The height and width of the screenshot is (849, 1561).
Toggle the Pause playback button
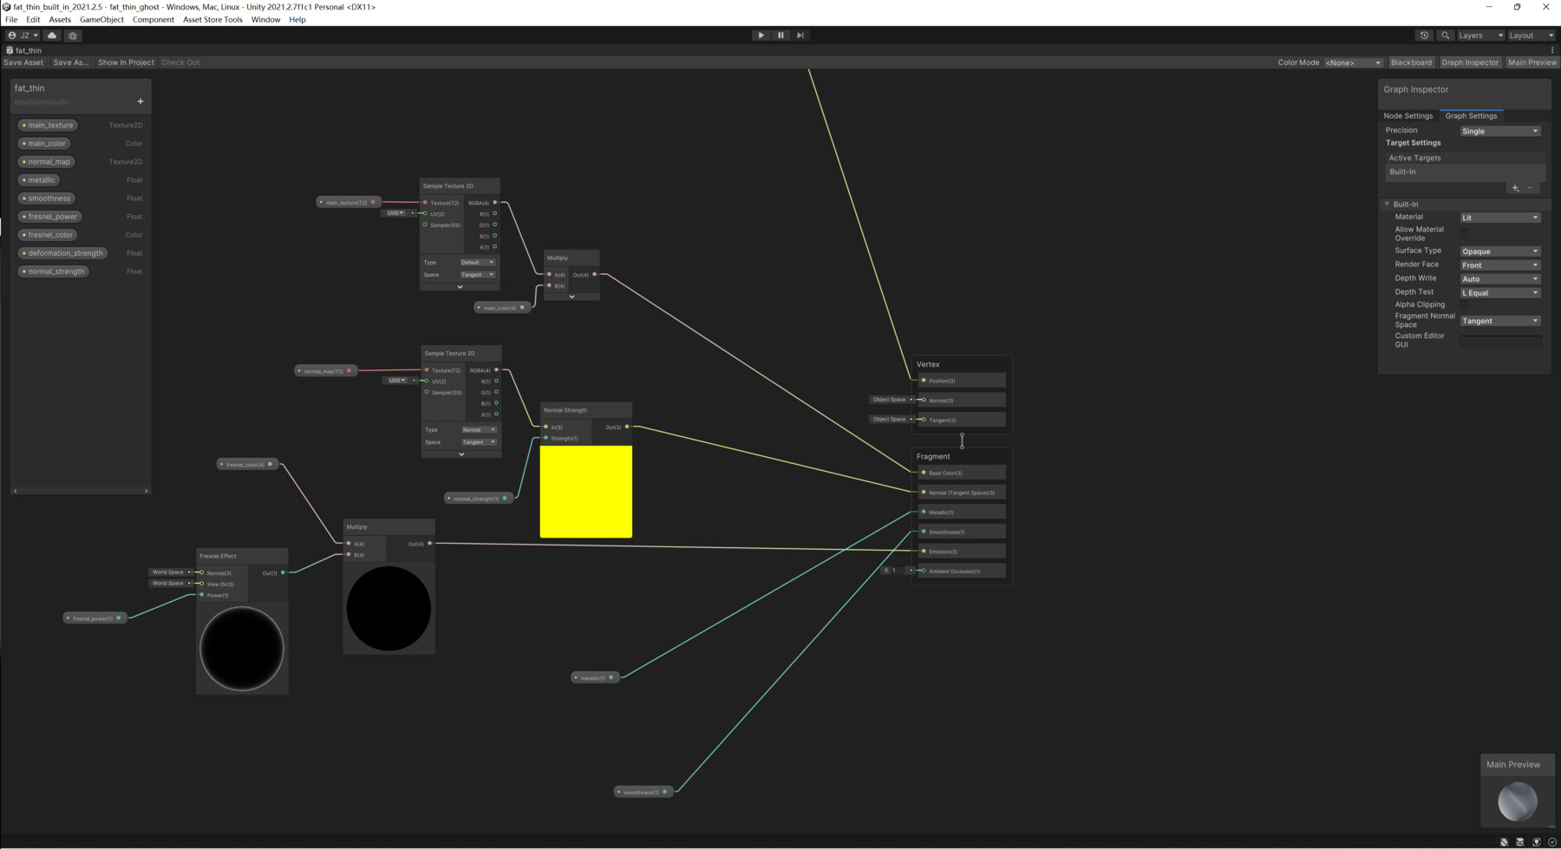click(780, 35)
